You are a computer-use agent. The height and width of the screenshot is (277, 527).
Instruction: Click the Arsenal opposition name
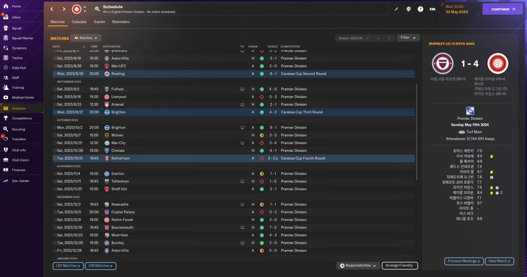(117, 105)
